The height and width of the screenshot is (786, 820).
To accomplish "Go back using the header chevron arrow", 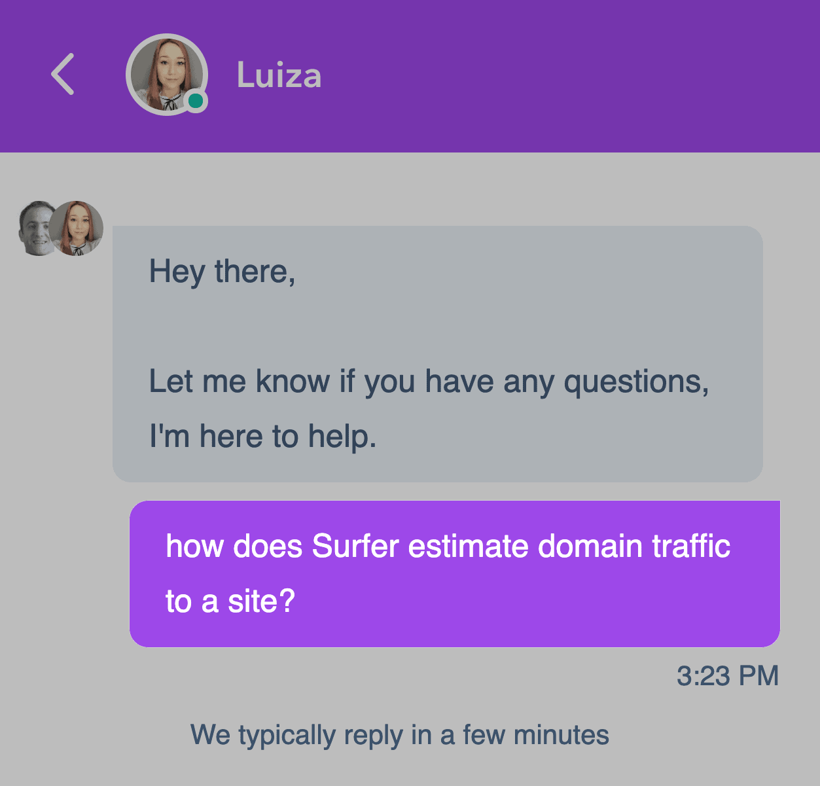I will click(x=63, y=74).
